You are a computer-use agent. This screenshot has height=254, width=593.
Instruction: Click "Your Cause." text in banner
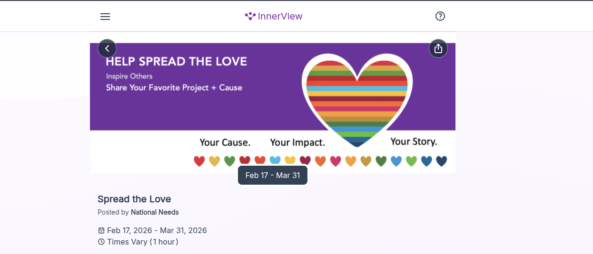[x=225, y=142]
